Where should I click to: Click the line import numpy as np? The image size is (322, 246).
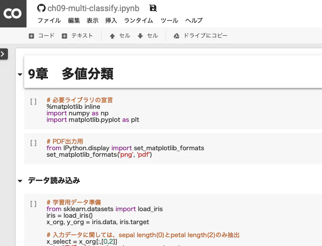tap(77, 113)
